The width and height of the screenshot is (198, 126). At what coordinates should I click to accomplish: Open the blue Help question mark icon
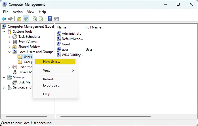coord(50,19)
